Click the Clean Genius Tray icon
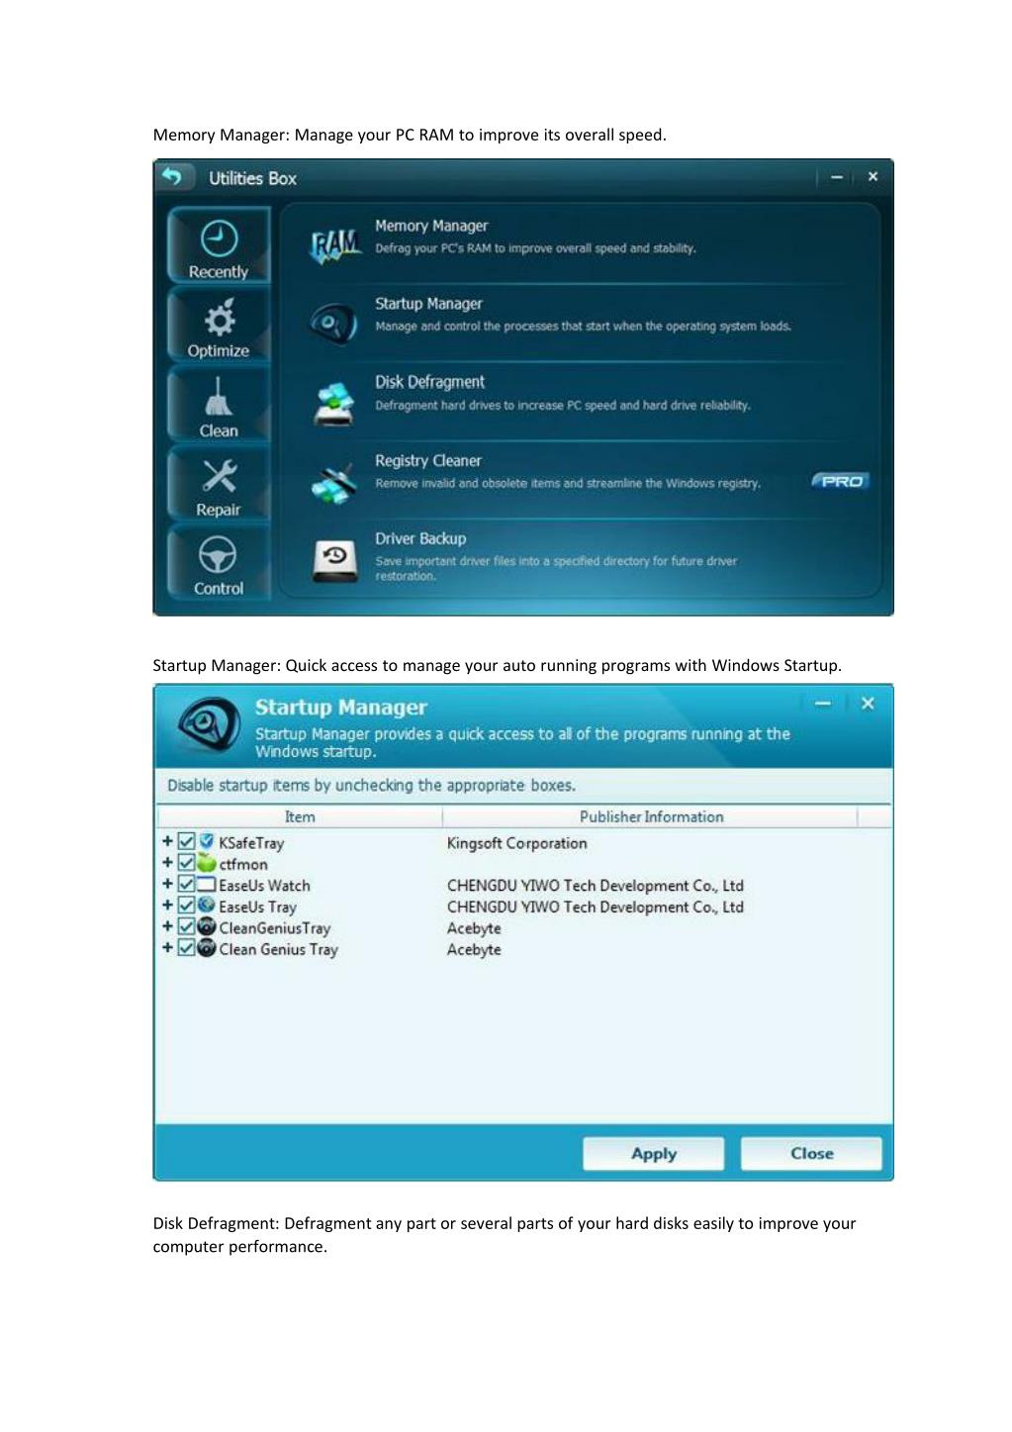Screen dimensions: 1012x1432 click(x=207, y=947)
